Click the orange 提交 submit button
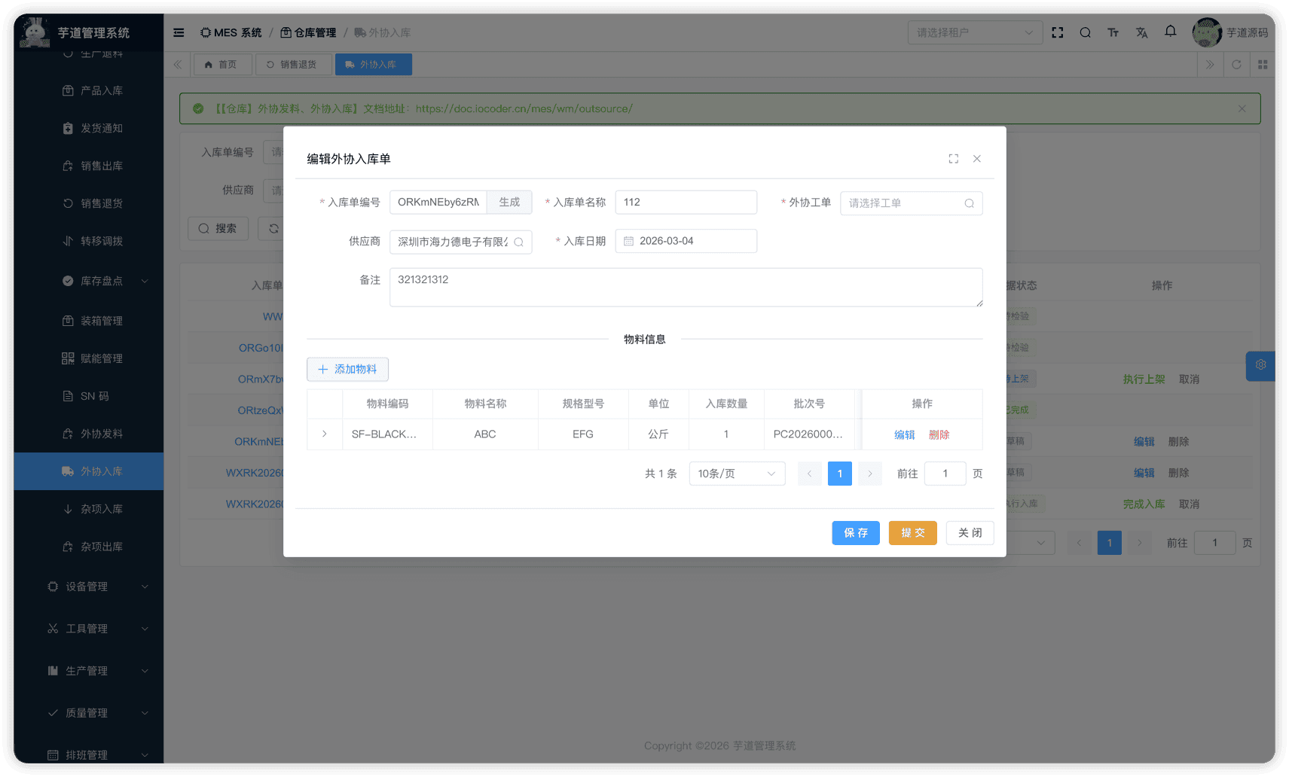 [x=912, y=532]
